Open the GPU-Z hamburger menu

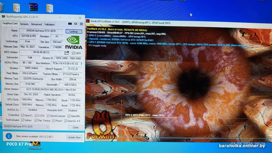(x=81, y=24)
